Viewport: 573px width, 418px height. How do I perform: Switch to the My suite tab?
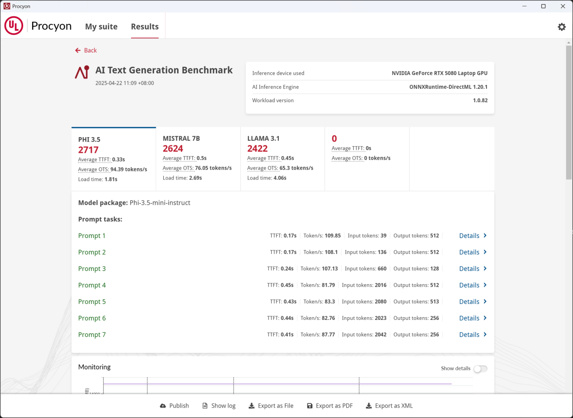(101, 27)
